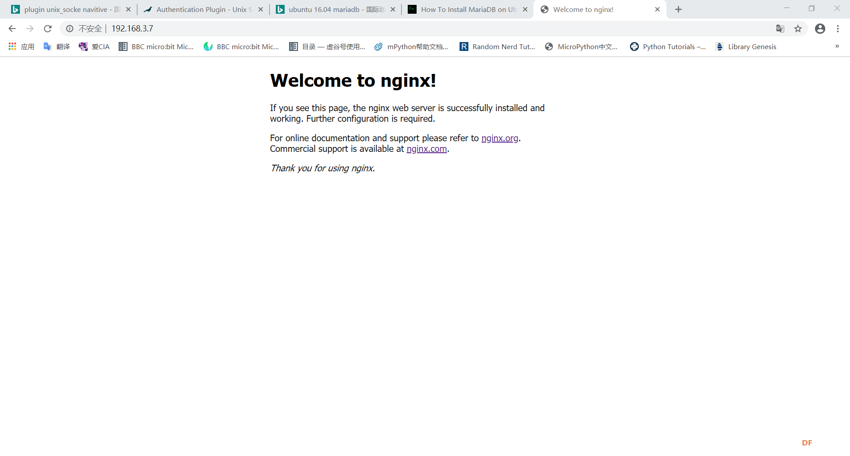Open the 目录 — 虚谷号使用 bookmark
The image size is (850, 456).
point(327,46)
